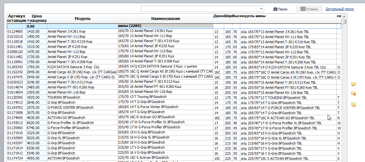Select article 01174724 cell

click(16, 158)
